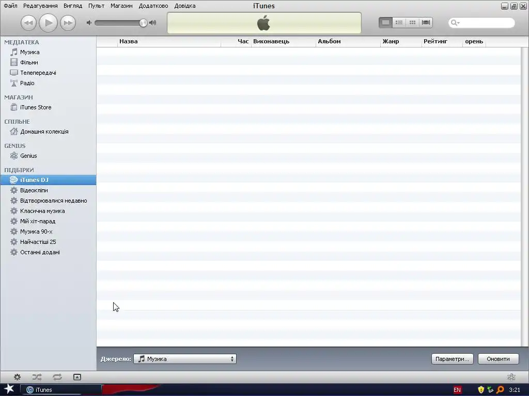Screen dimensions: 529x396
Task: Open the search magnifier options dropdown
Action: point(455,23)
